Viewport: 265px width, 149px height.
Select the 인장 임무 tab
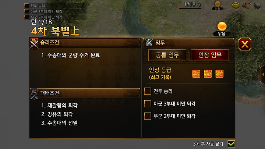pyautogui.click(x=210, y=55)
